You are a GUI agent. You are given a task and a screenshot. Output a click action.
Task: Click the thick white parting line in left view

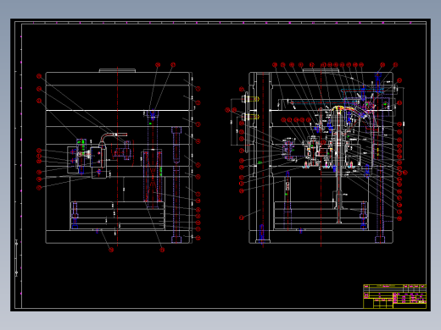click(117, 110)
